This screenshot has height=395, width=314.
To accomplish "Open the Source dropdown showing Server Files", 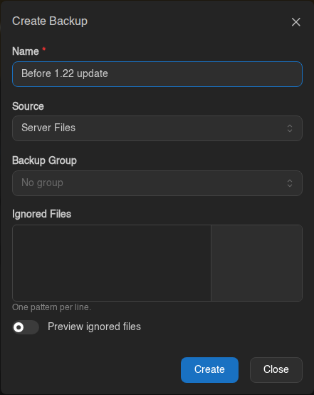I will click(x=157, y=128).
